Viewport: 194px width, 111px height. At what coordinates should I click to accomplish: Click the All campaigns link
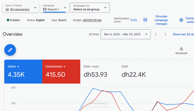pyautogui.click(x=20, y=9)
